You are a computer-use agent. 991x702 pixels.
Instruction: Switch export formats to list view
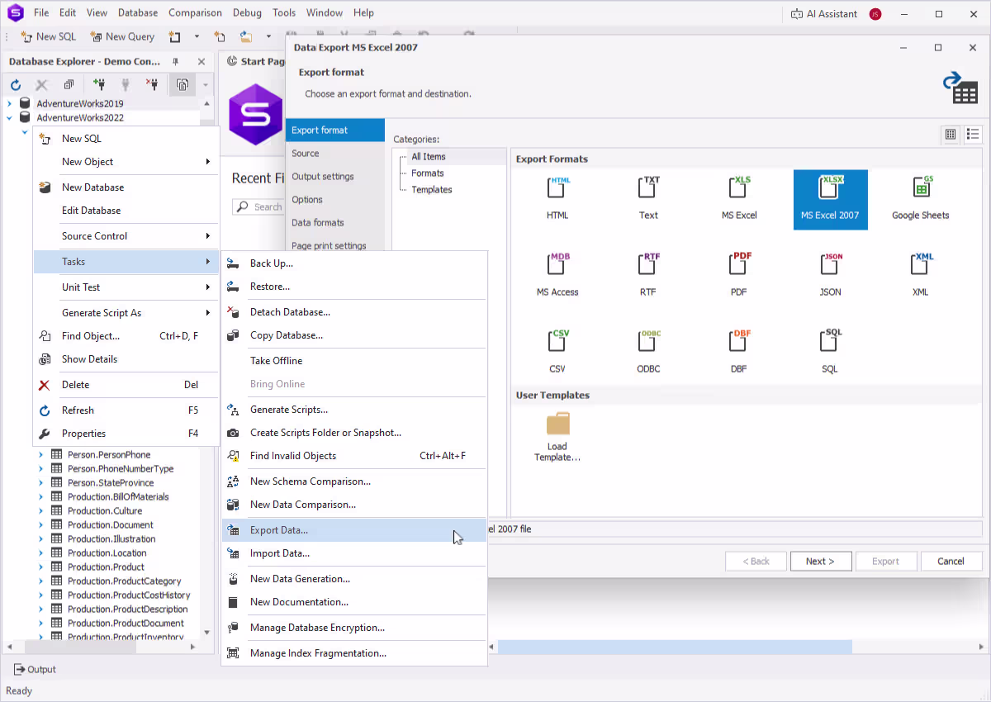(x=972, y=134)
